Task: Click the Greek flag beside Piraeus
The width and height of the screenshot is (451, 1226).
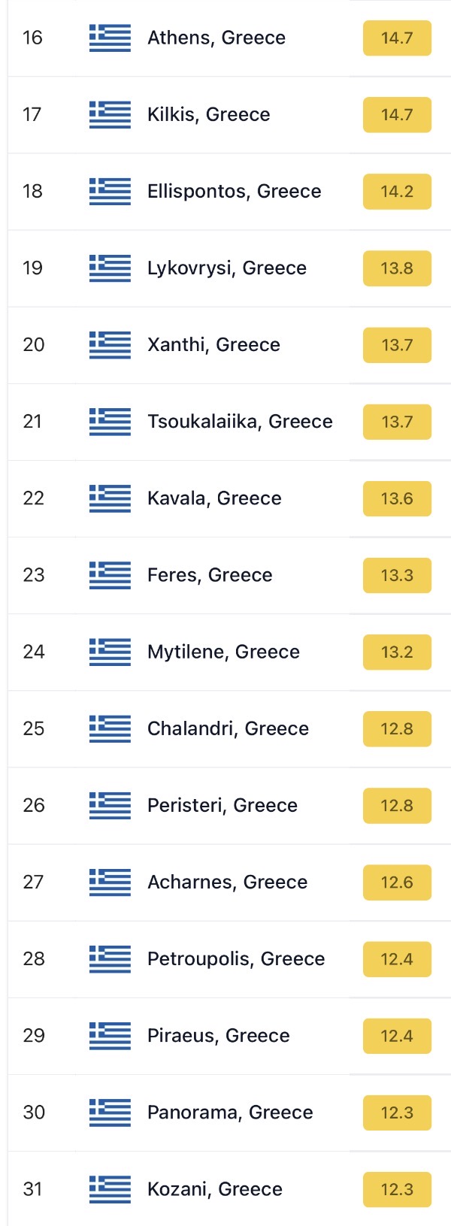Action: tap(110, 1035)
